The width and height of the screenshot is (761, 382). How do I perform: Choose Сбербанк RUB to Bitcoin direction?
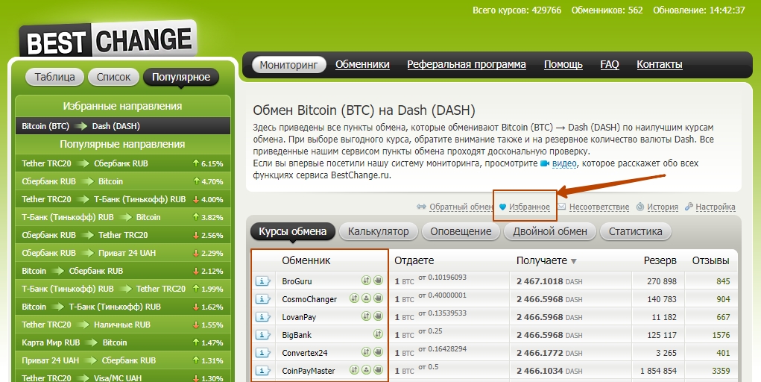click(x=123, y=181)
